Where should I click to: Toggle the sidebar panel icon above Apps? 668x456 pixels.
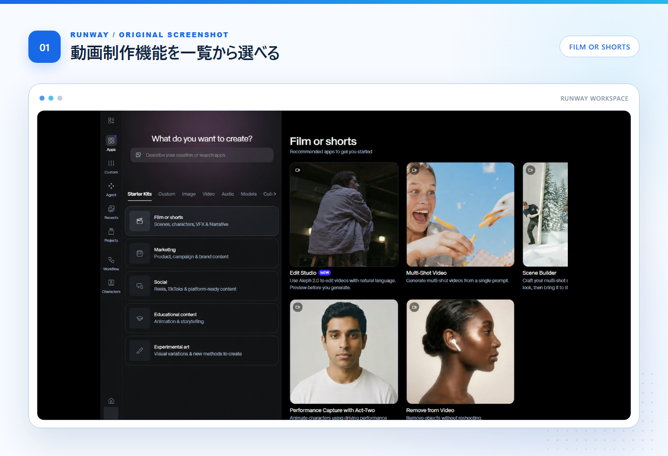pyautogui.click(x=111, y=120)
